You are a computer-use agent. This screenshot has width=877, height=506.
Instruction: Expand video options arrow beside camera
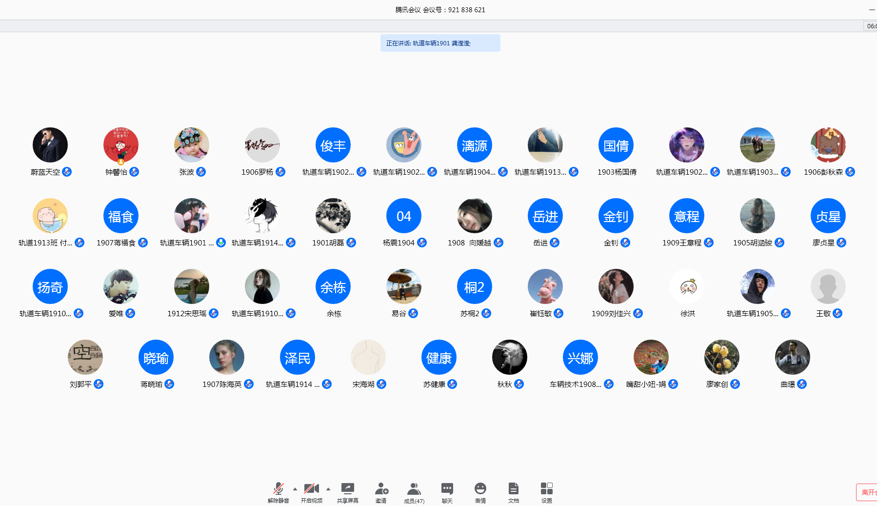[x=328, y=488]
